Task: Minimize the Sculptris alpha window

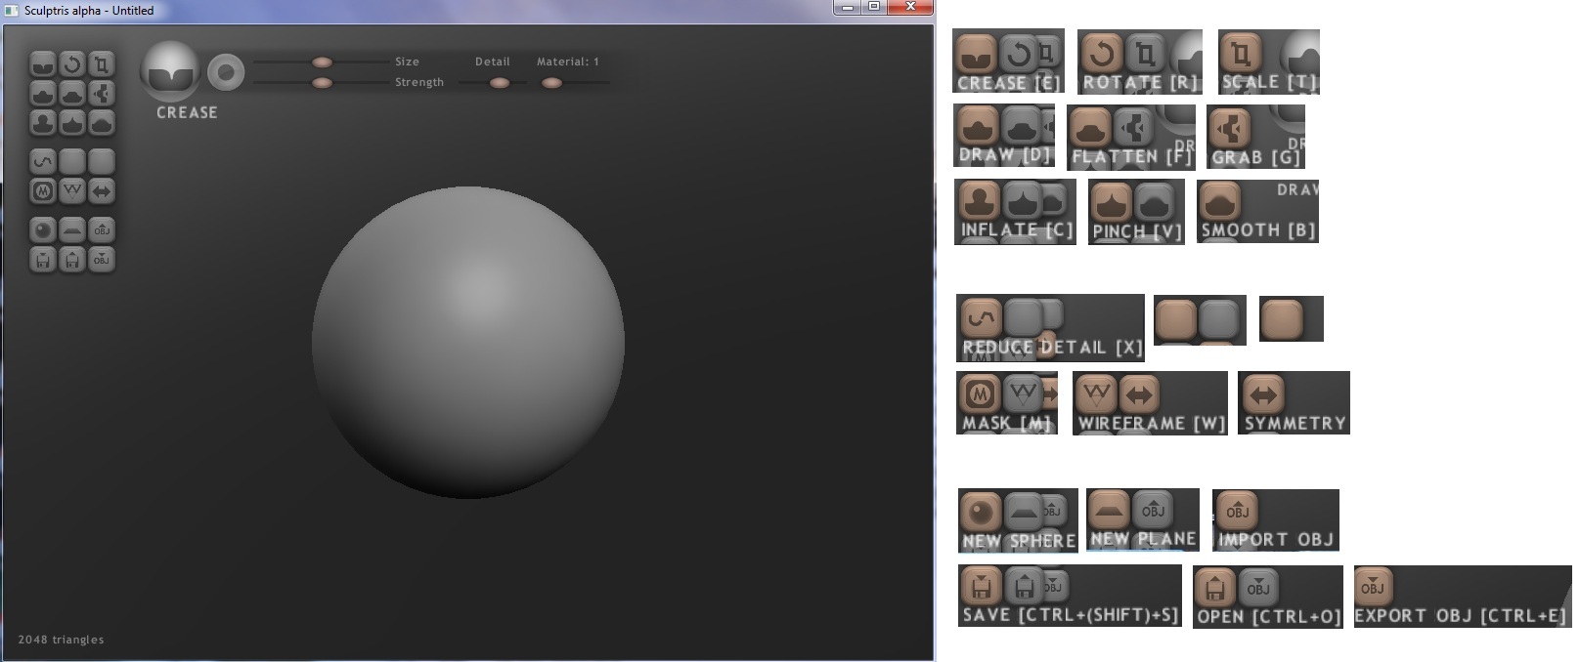Action: tap(847, 7)
